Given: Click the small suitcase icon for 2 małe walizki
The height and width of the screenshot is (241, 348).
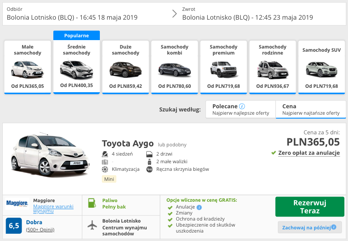Looking at the screenshot, I should tap(150, 162).
